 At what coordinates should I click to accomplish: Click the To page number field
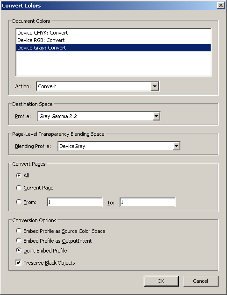(148, 202)
